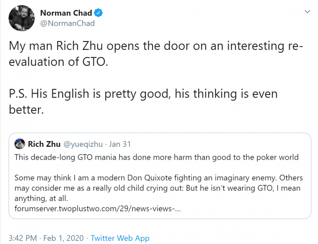Click the "better." line ending the tweet

point(26,109)
